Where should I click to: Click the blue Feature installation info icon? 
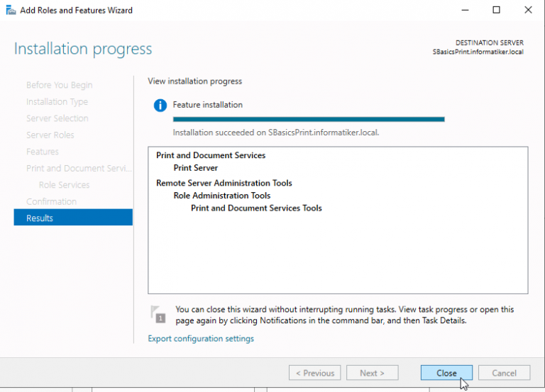pyautogui.click(x=160, y=105)
